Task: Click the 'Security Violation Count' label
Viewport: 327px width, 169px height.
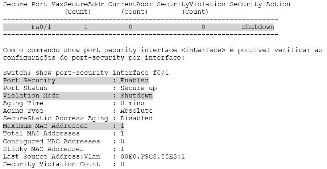Action: (51, 164)
